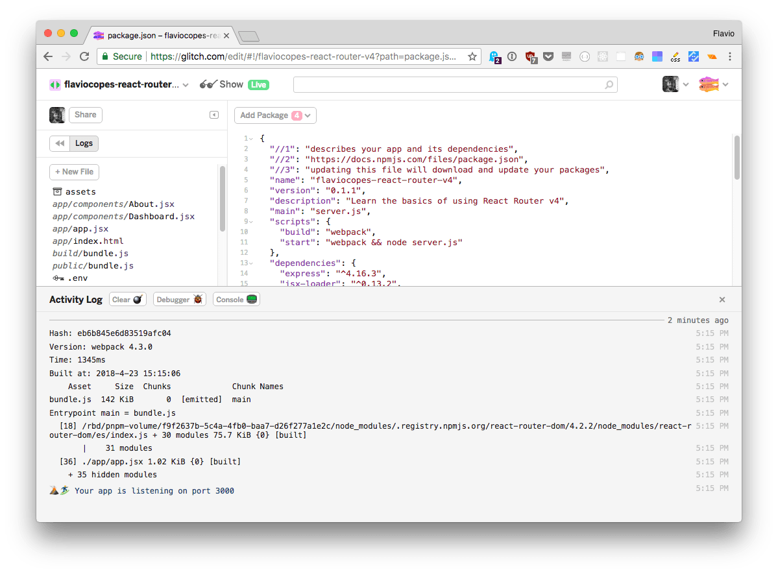This screenshot has height=574, width=778.
Task: Click the Clear logs eraser icon
Action: point(138,299)
